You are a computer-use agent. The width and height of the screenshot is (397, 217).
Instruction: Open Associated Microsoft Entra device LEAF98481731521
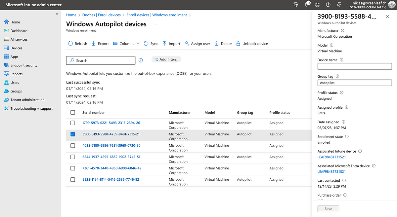tap(331, 172)
